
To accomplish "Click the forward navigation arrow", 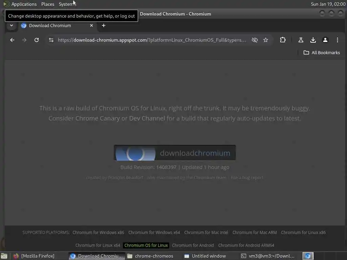I will coord(24,40).
